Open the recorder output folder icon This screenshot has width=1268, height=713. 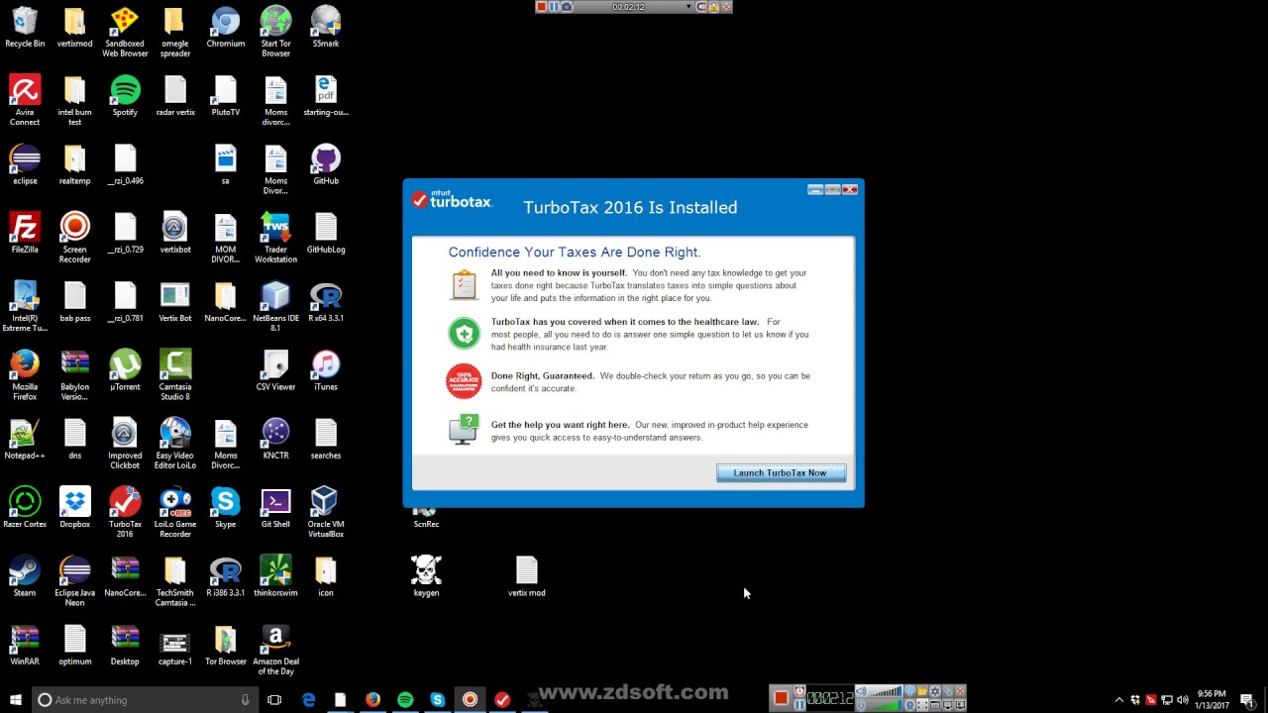[x=922, y=691]
